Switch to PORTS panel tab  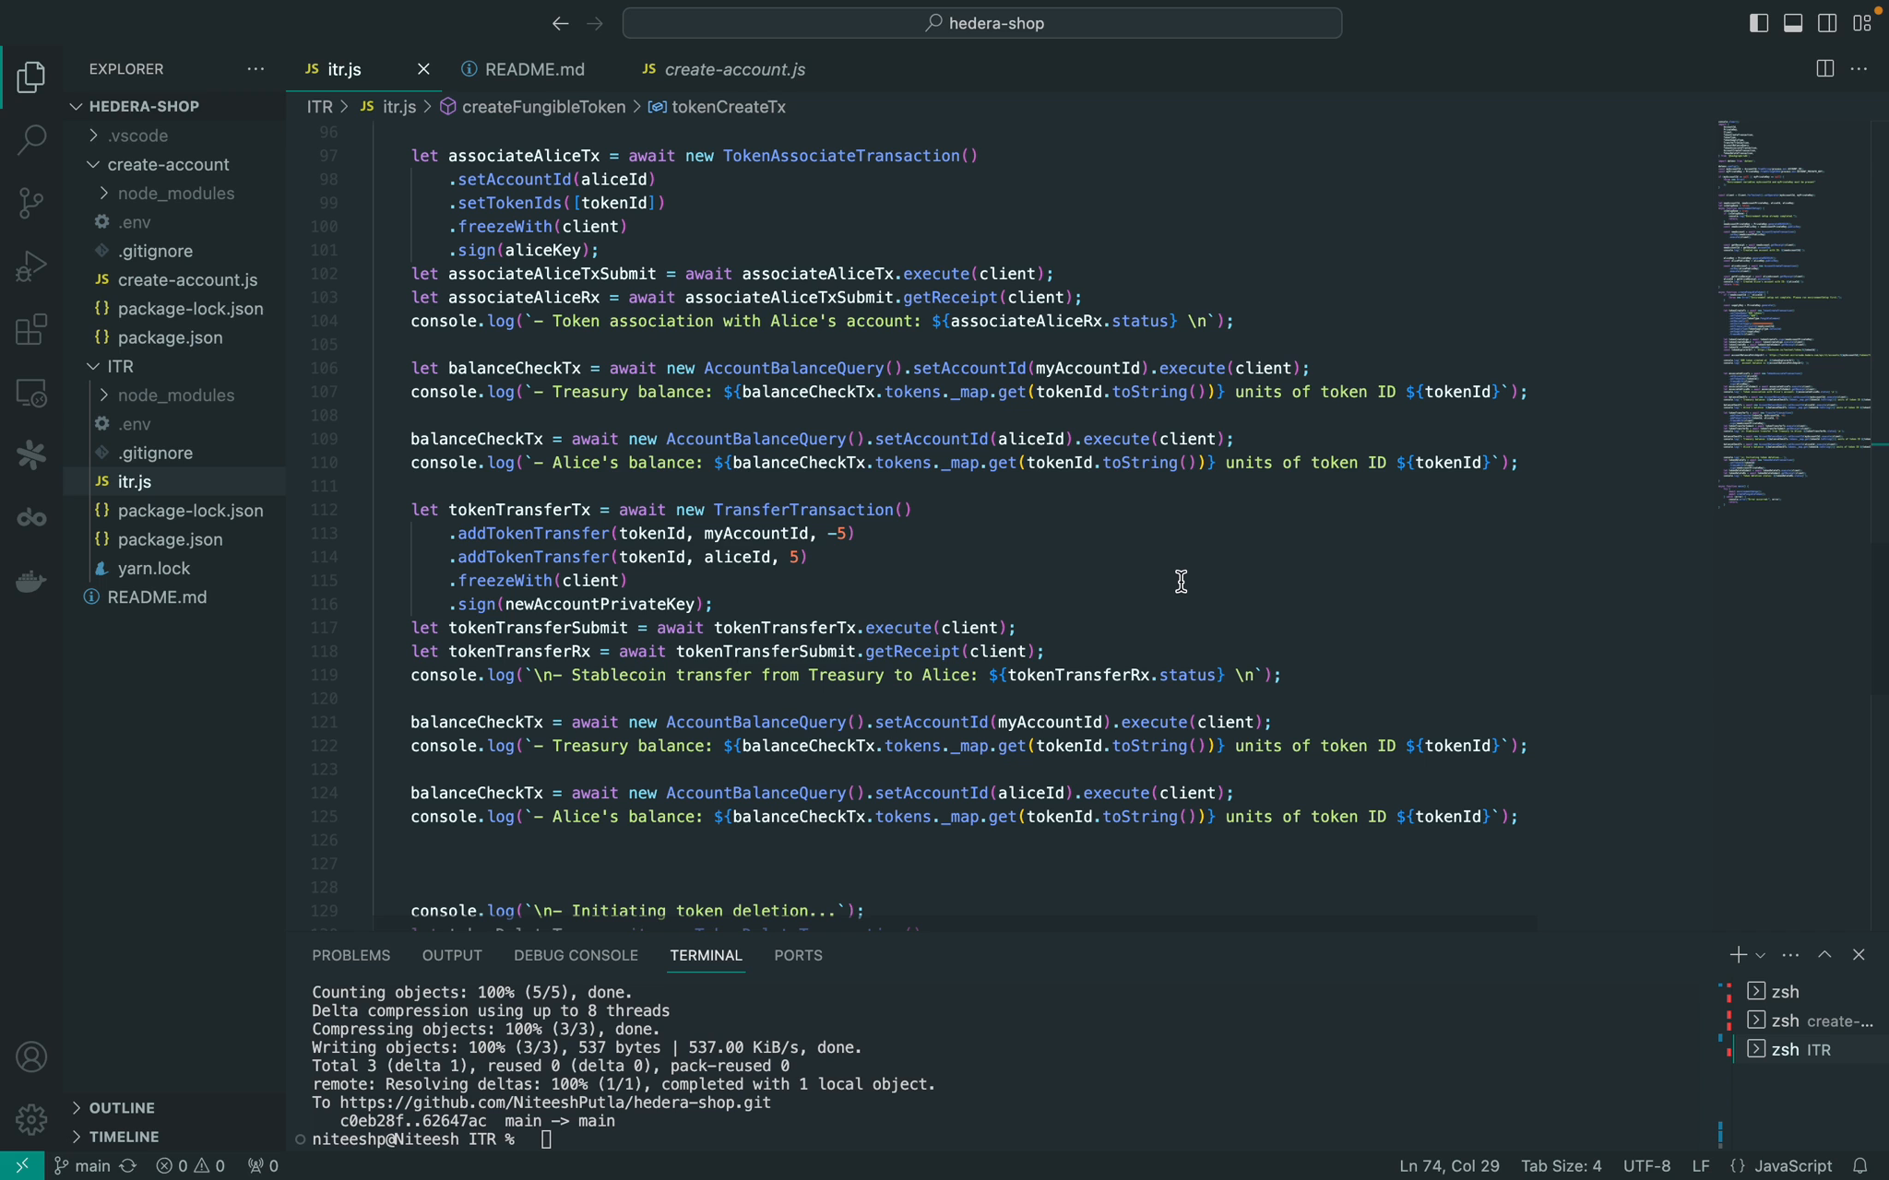tap(798, 955)
